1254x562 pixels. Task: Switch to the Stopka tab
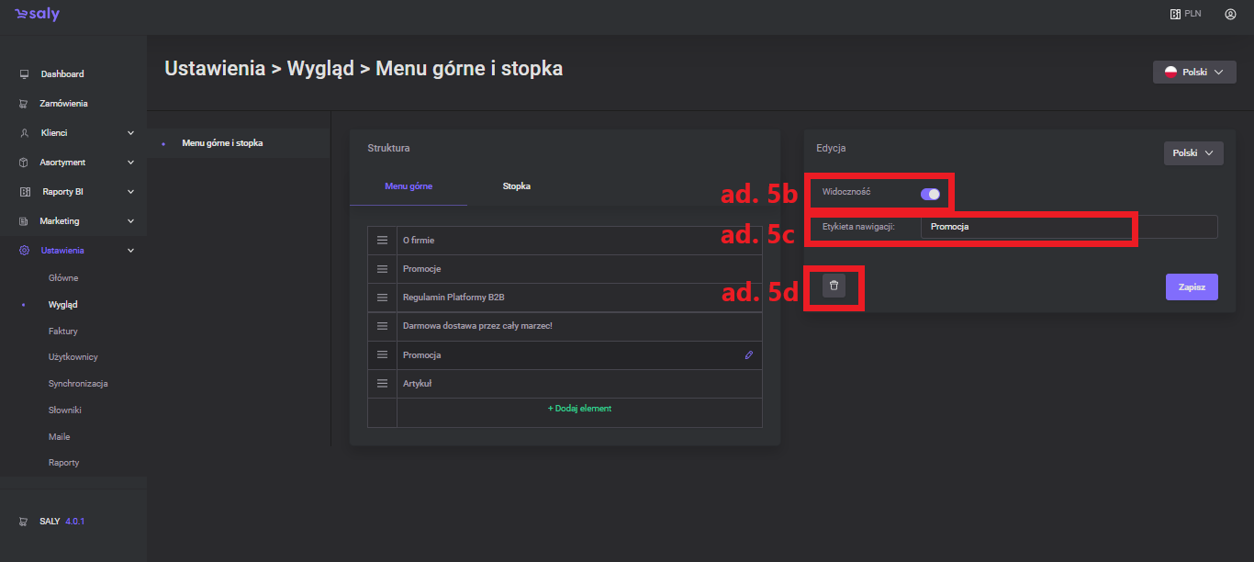click(x=516, y=186)
